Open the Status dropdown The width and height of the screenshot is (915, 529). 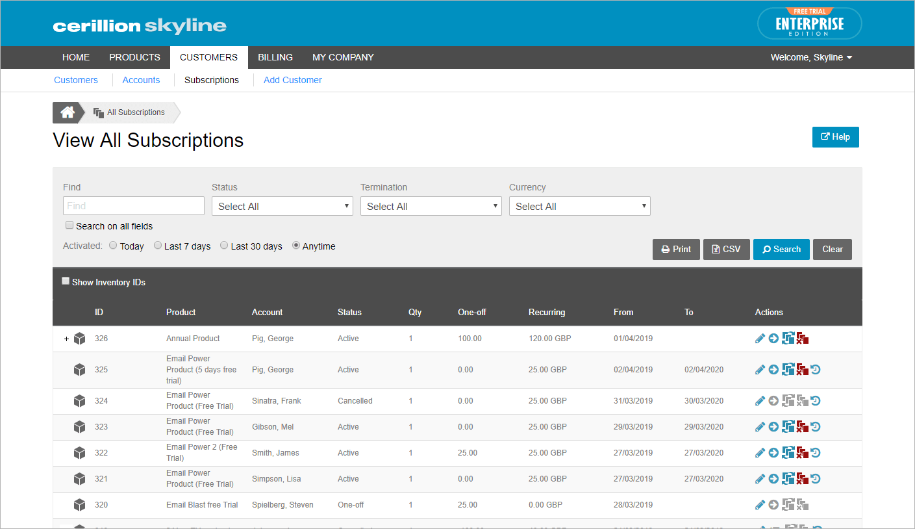tap(282, 206)
